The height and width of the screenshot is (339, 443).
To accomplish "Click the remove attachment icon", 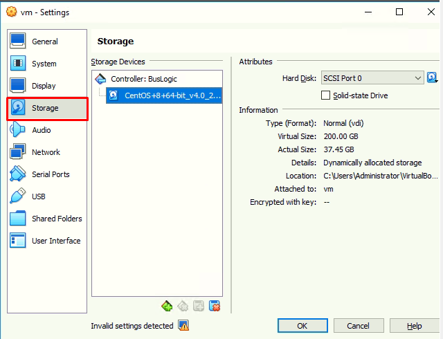I will click(x=215, y=306).
